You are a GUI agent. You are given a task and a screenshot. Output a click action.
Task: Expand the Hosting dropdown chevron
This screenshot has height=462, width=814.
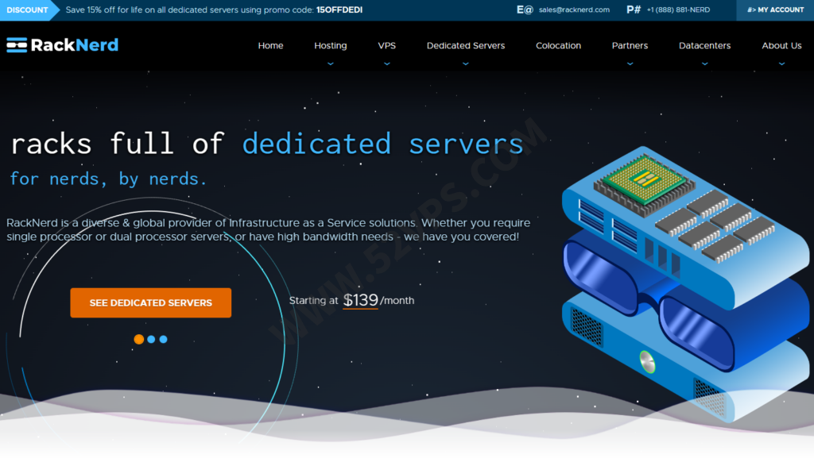click(x=331, y=64)
